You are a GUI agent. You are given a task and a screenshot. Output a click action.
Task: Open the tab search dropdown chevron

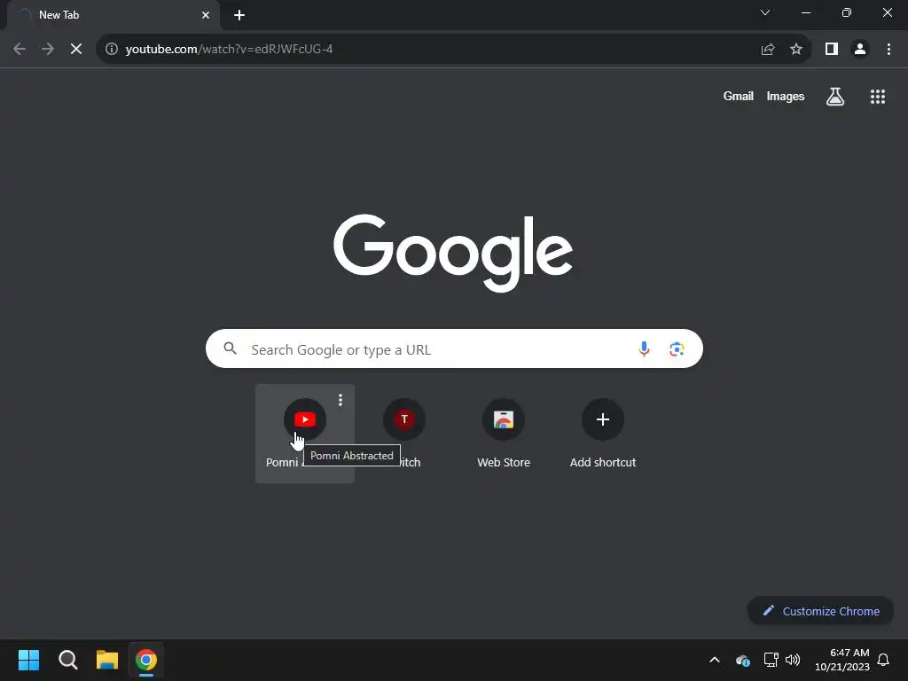point(765,12)
